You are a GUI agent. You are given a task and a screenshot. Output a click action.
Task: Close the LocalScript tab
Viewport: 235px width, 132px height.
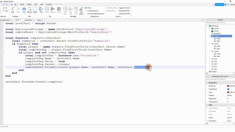tap(33, 20)
